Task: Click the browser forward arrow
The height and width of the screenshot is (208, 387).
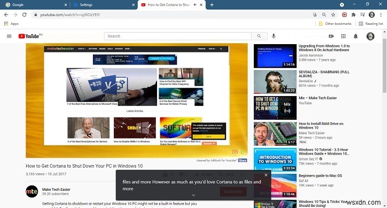Action: coord(15,15)
